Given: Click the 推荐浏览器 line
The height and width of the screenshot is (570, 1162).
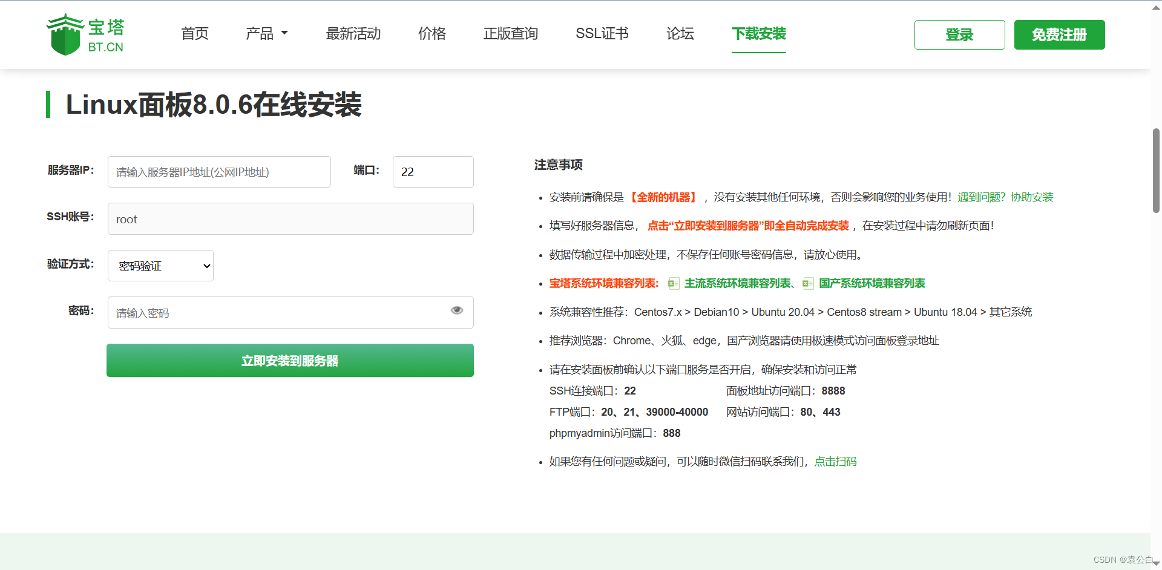Looking at the screenshot, I should [744, 341].
